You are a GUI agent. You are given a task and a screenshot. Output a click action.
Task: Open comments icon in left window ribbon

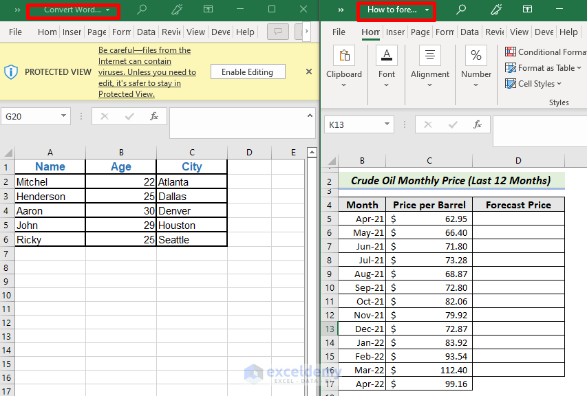coord(277,32)
